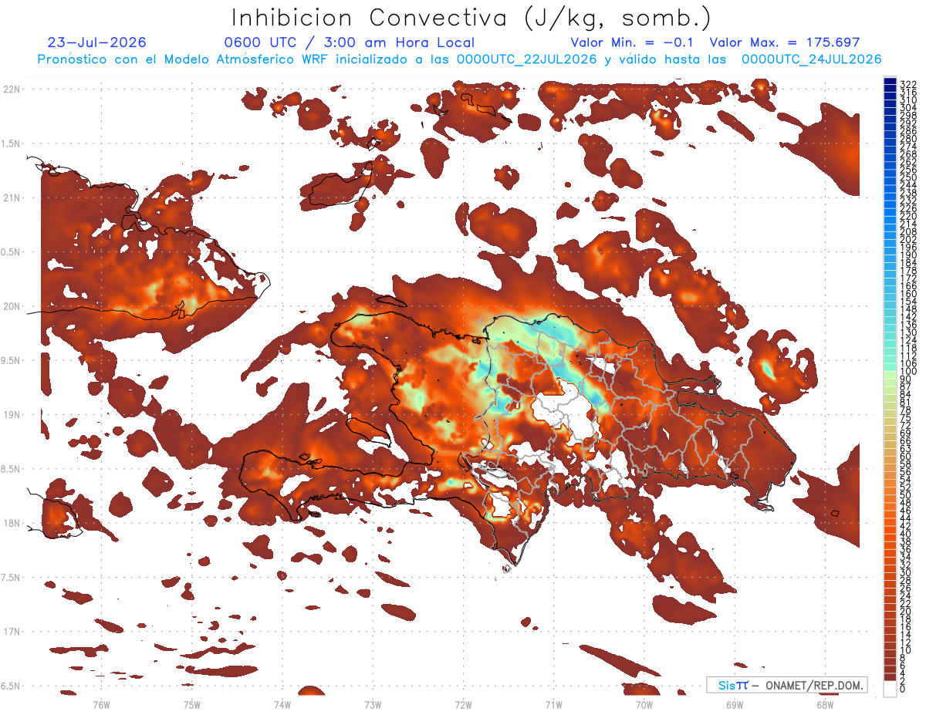Select the "Valor Max. = 175.697" readout

(784, 42)
